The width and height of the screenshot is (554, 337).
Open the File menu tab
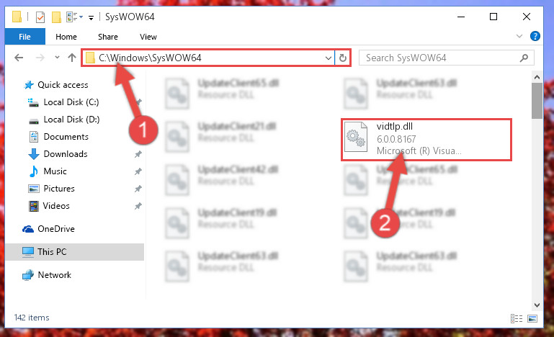[x=24, y=37]
